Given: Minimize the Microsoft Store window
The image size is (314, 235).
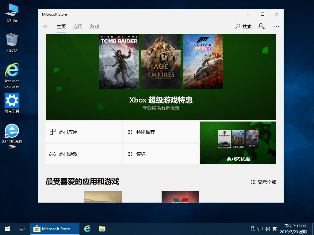Looking at the screenshot, I should 248,14.
